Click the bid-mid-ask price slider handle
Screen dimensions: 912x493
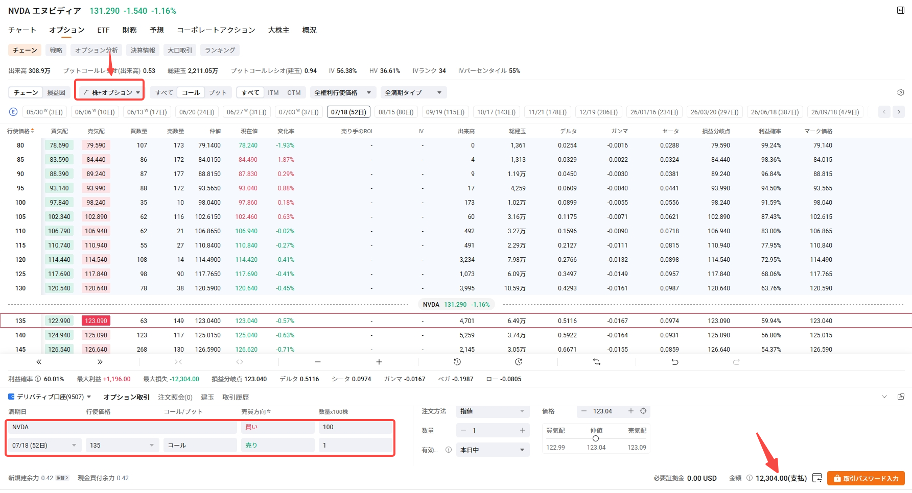[x=596, y=438]
